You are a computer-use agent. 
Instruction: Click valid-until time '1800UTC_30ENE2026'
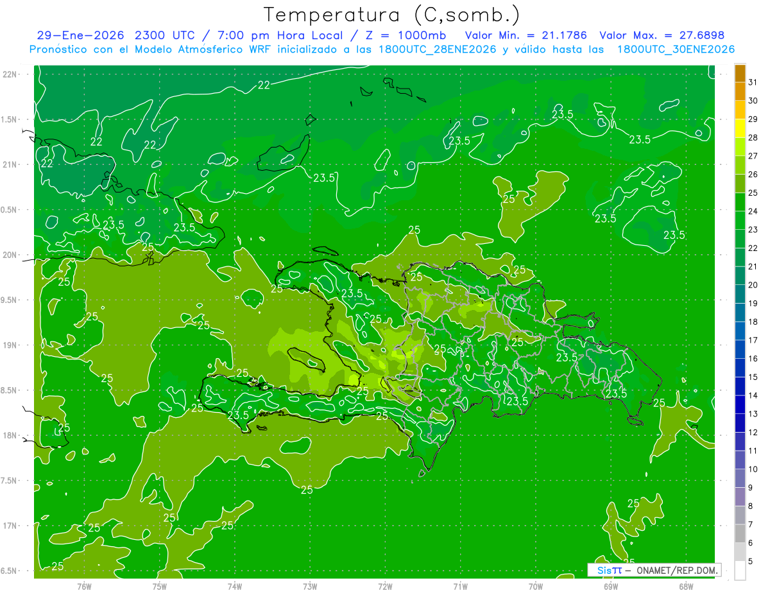click(x=676, y=49)
